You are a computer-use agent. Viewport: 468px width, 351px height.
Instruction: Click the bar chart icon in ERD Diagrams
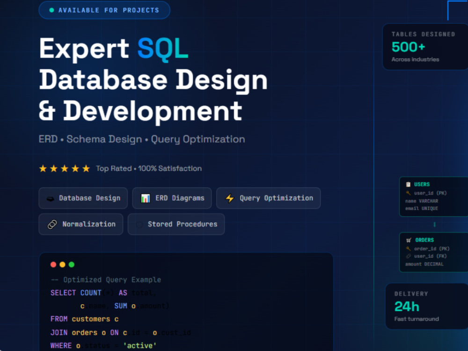tap(146, 198)
